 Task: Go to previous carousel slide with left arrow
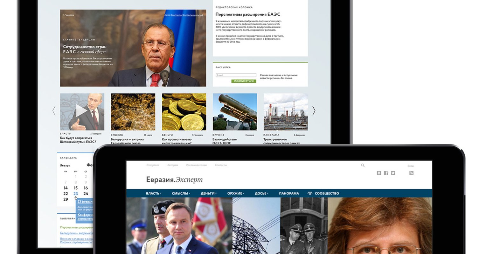pos(54,111)
